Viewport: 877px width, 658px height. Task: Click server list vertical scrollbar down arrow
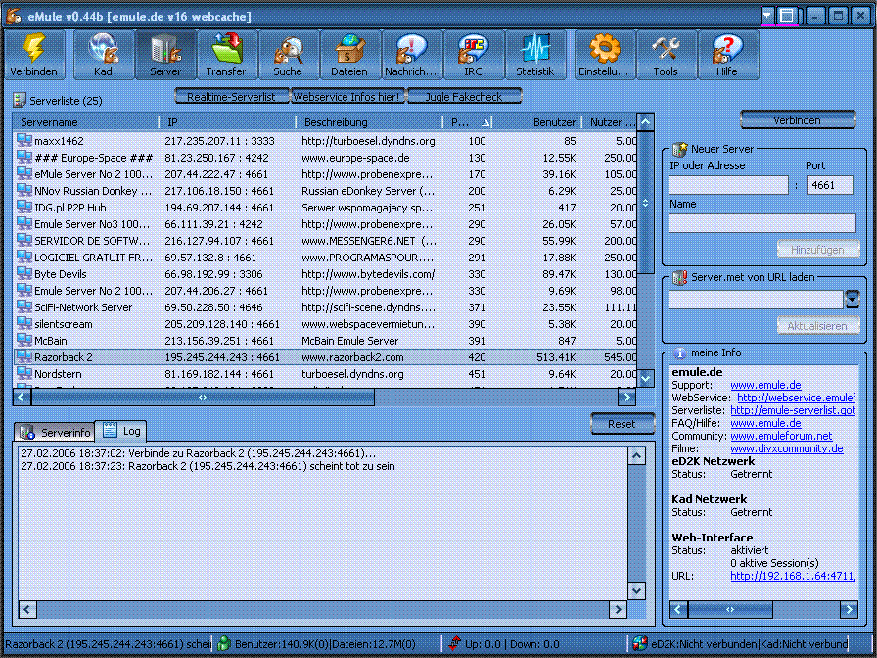(645, 379)
